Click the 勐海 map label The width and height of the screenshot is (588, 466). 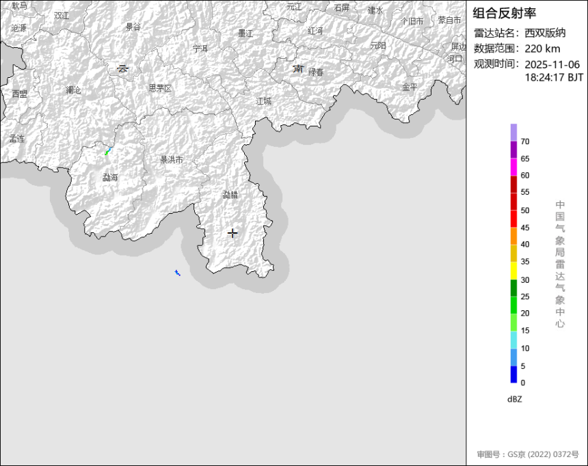click(x=110, y=178)
